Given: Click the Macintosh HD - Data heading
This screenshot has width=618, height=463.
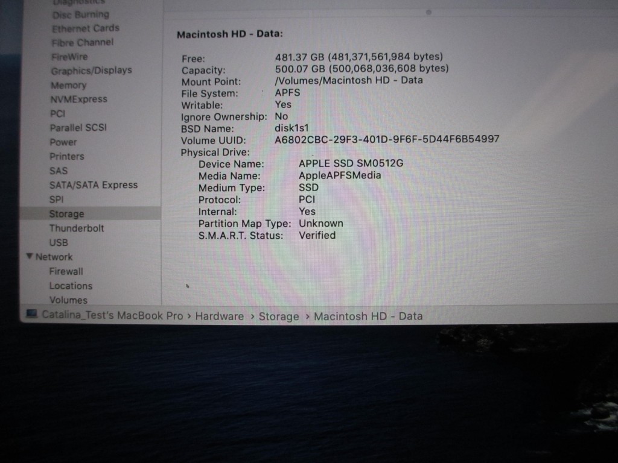Looking at the screenshot, I should coord(230,34).
